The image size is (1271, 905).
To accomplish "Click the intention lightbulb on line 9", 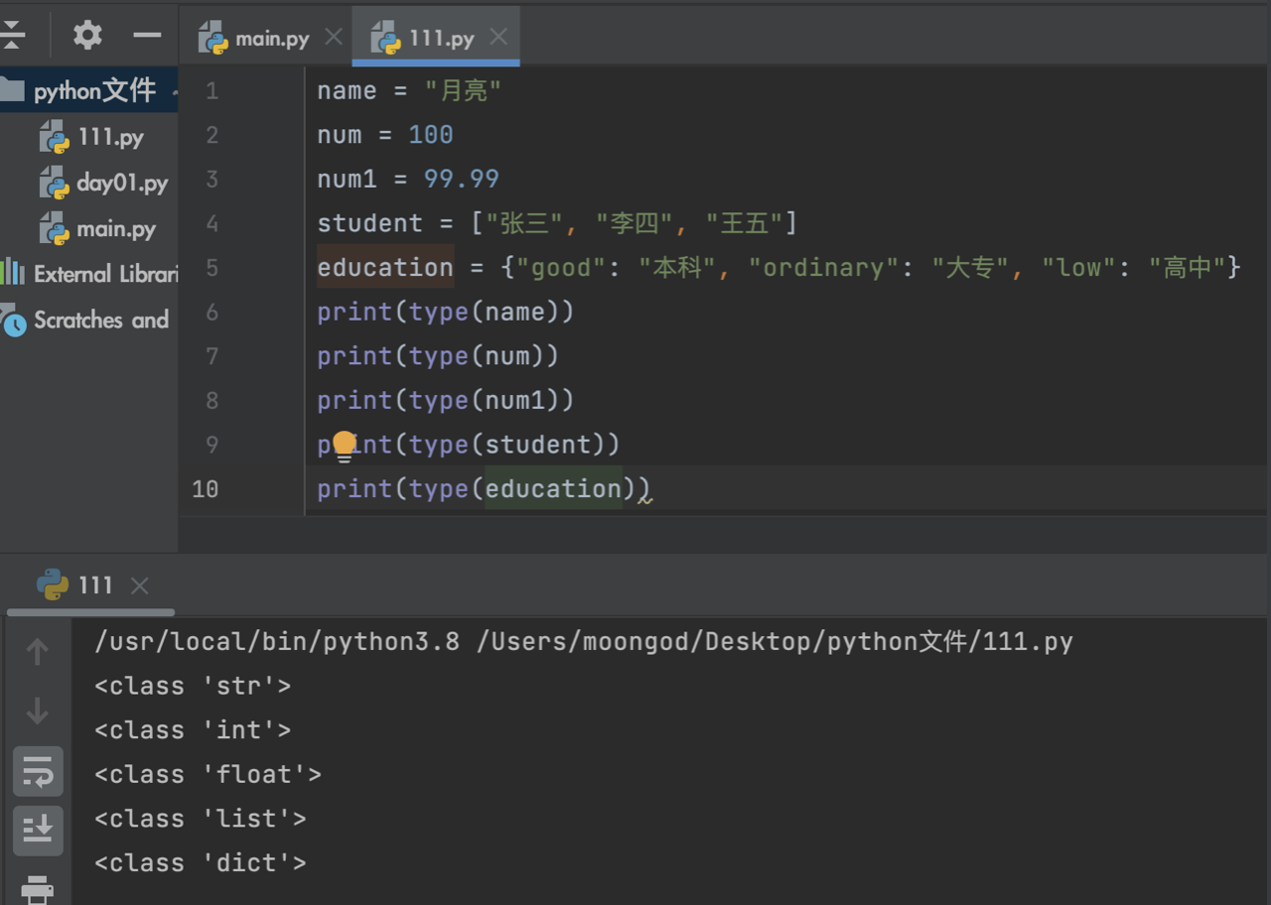I will click(x=344, y=446).
